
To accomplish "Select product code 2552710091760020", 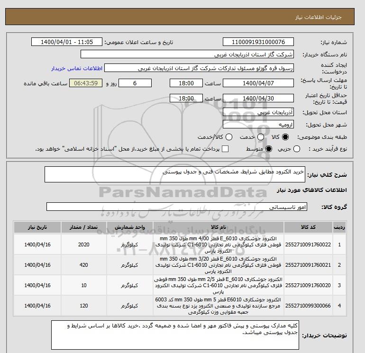I will click(x=308, y=285).
